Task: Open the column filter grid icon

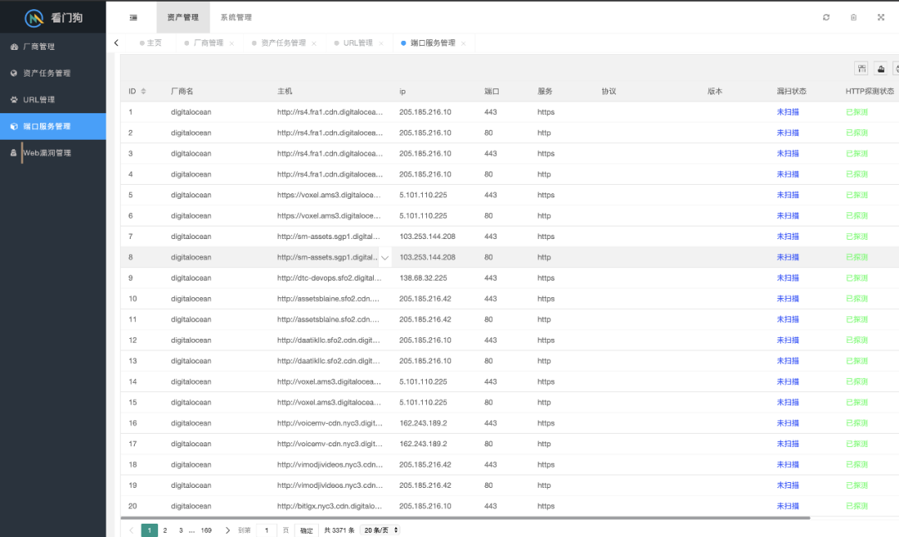Action: point(862,69)
